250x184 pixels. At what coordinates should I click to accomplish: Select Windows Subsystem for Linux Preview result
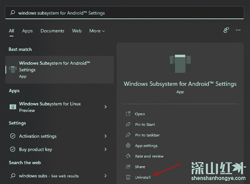coord(60,107)
